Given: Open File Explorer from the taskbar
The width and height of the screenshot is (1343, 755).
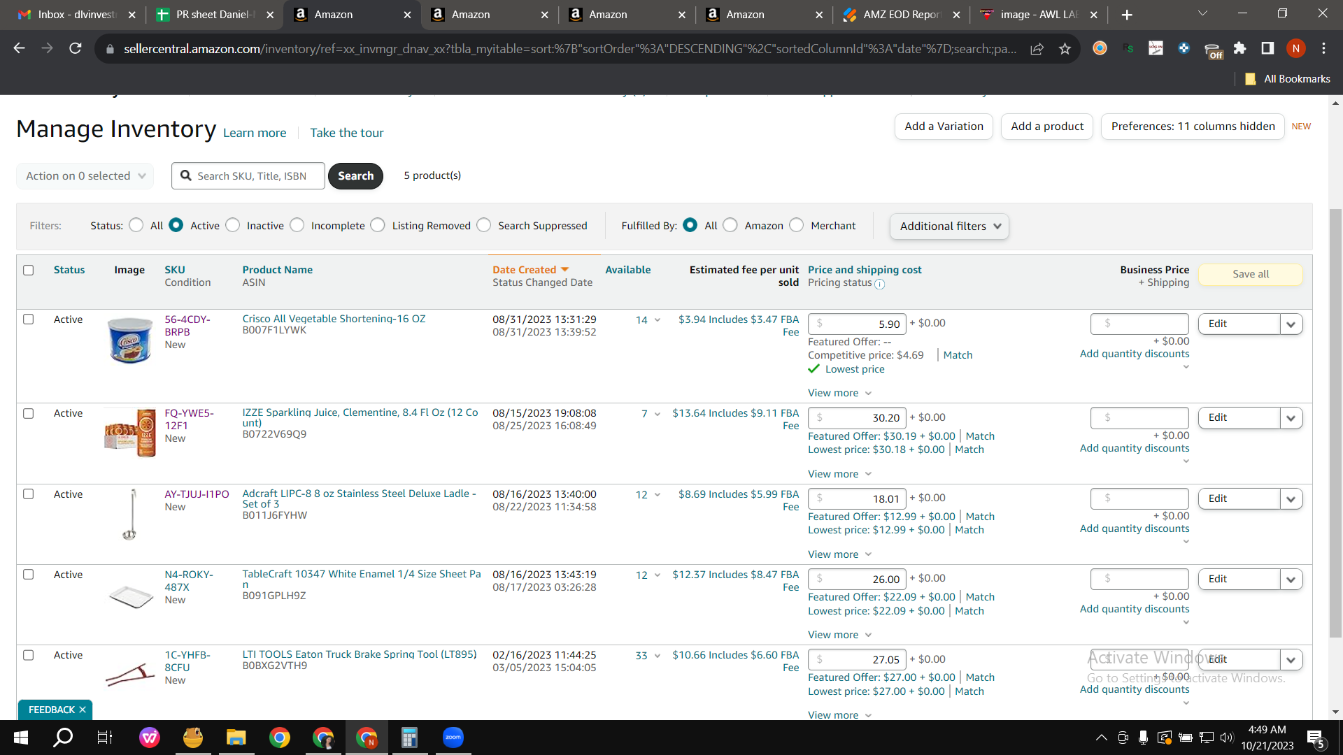Looking at the screenshot, I should pyautogui.click(x=236, y=738).
